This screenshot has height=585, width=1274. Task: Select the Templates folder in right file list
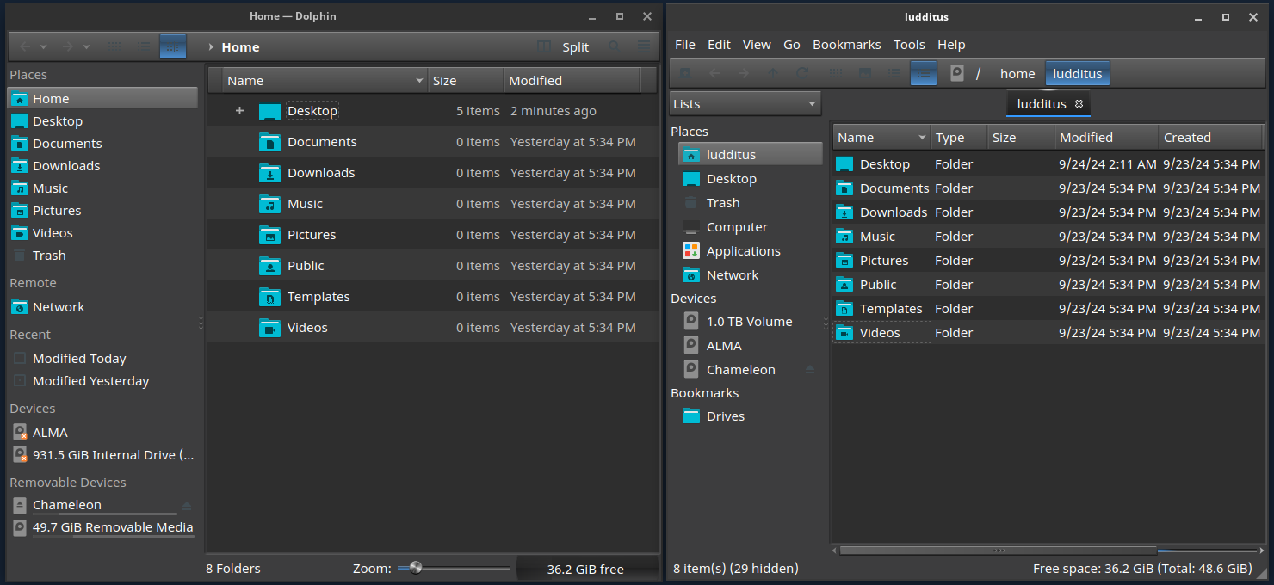890,309
